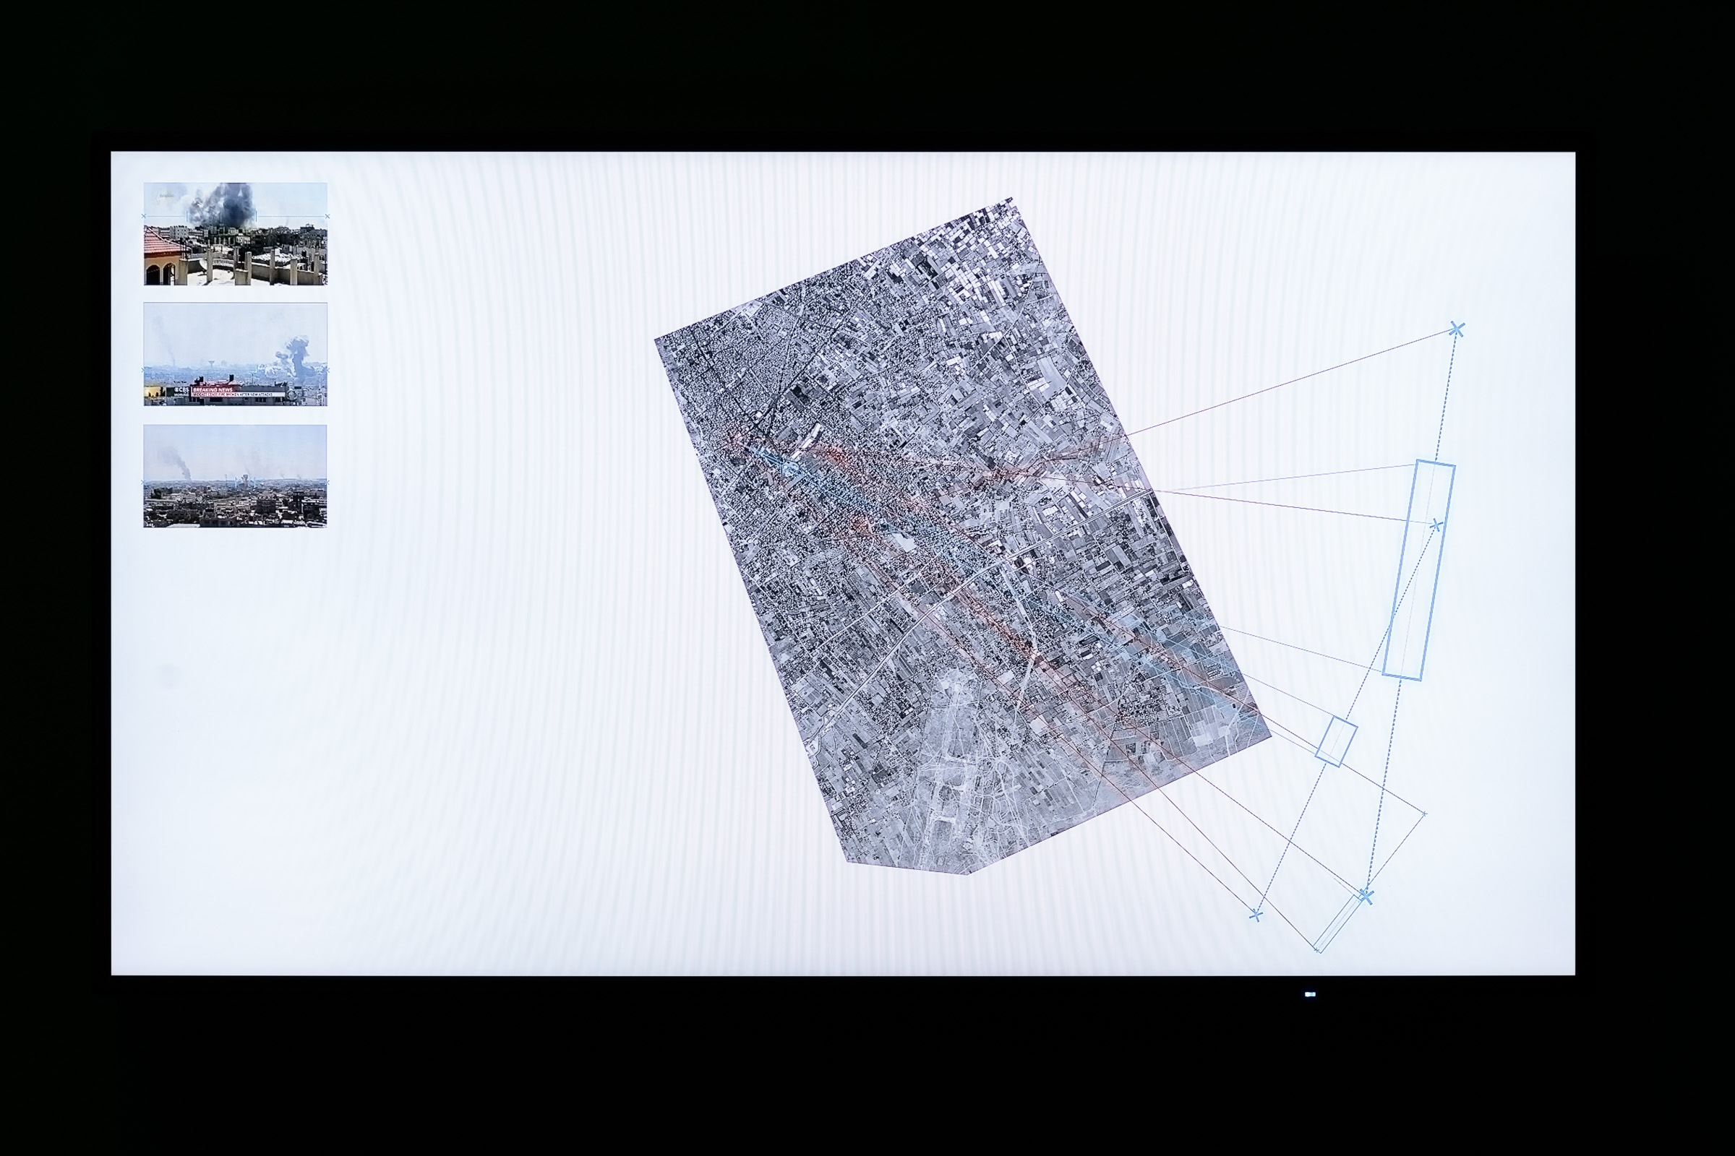This screenshot has width=1735, height=1156.
Task: Click the monitor power indicator light
Action: pos(1310,994)
